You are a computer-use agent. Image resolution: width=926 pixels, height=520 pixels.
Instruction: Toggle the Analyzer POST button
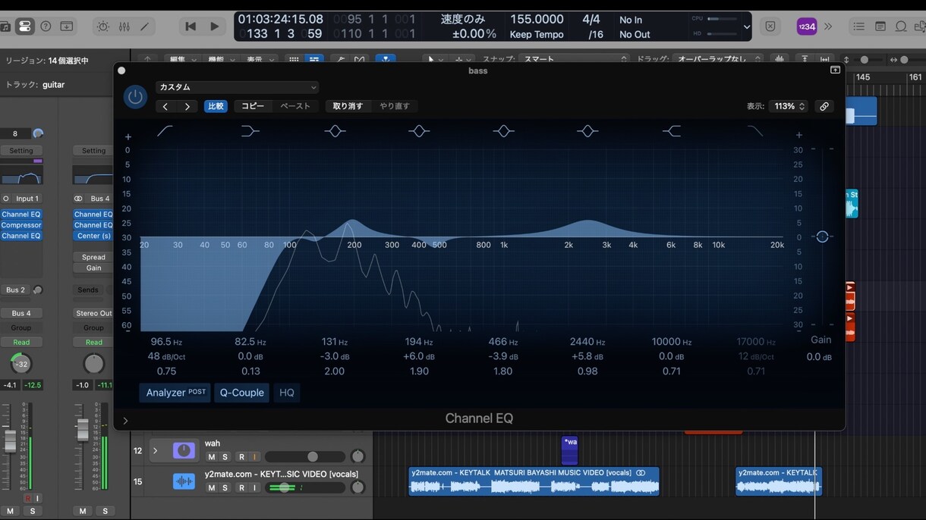[175, 393]
